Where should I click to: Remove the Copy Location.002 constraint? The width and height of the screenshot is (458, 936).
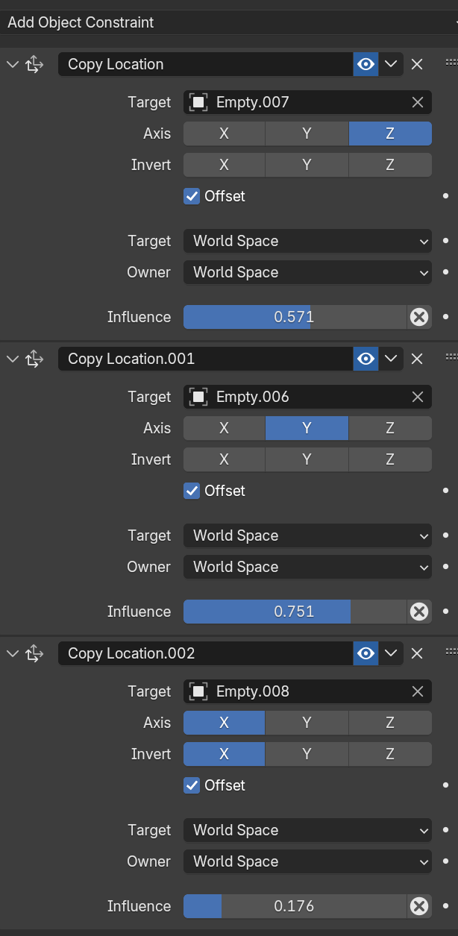click(x=417, y=653)
